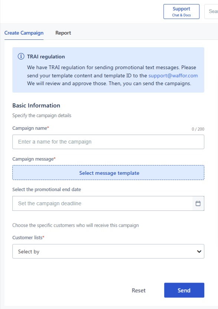The width and height of the screenshot is (218, 309).
Task: Expand the Customer lists chevron arrow
Action: pos(199,251)
